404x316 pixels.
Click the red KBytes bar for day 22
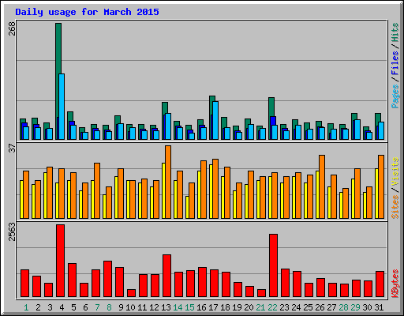(273, 265)
